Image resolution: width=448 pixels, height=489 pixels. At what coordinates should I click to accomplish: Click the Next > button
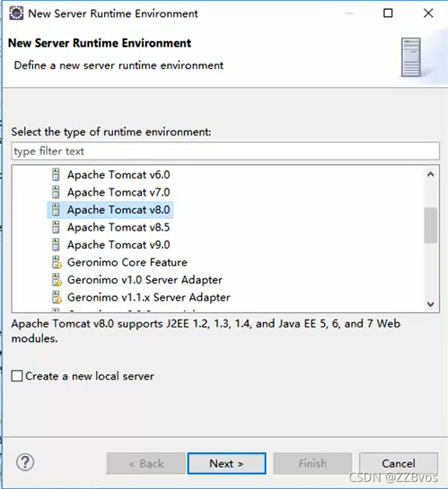pyautogui.click(x=227, y=464)
